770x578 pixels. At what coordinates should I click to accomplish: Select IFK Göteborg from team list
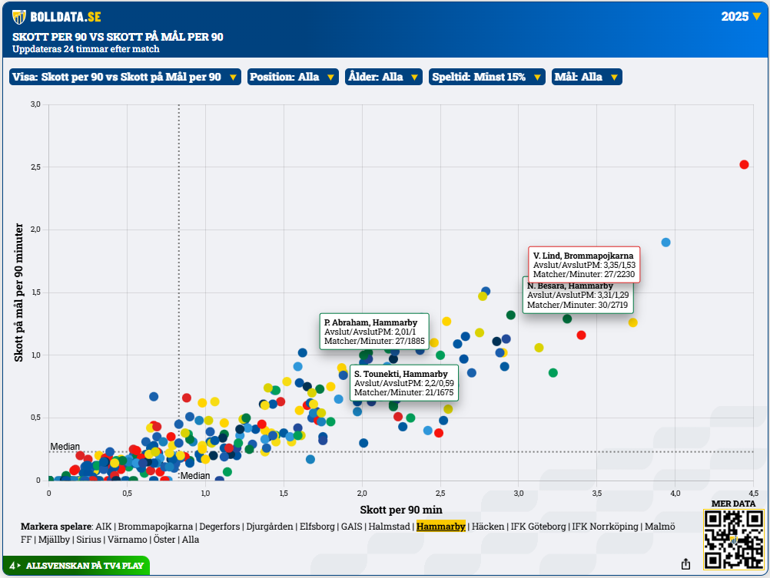[x=538, y=527]
